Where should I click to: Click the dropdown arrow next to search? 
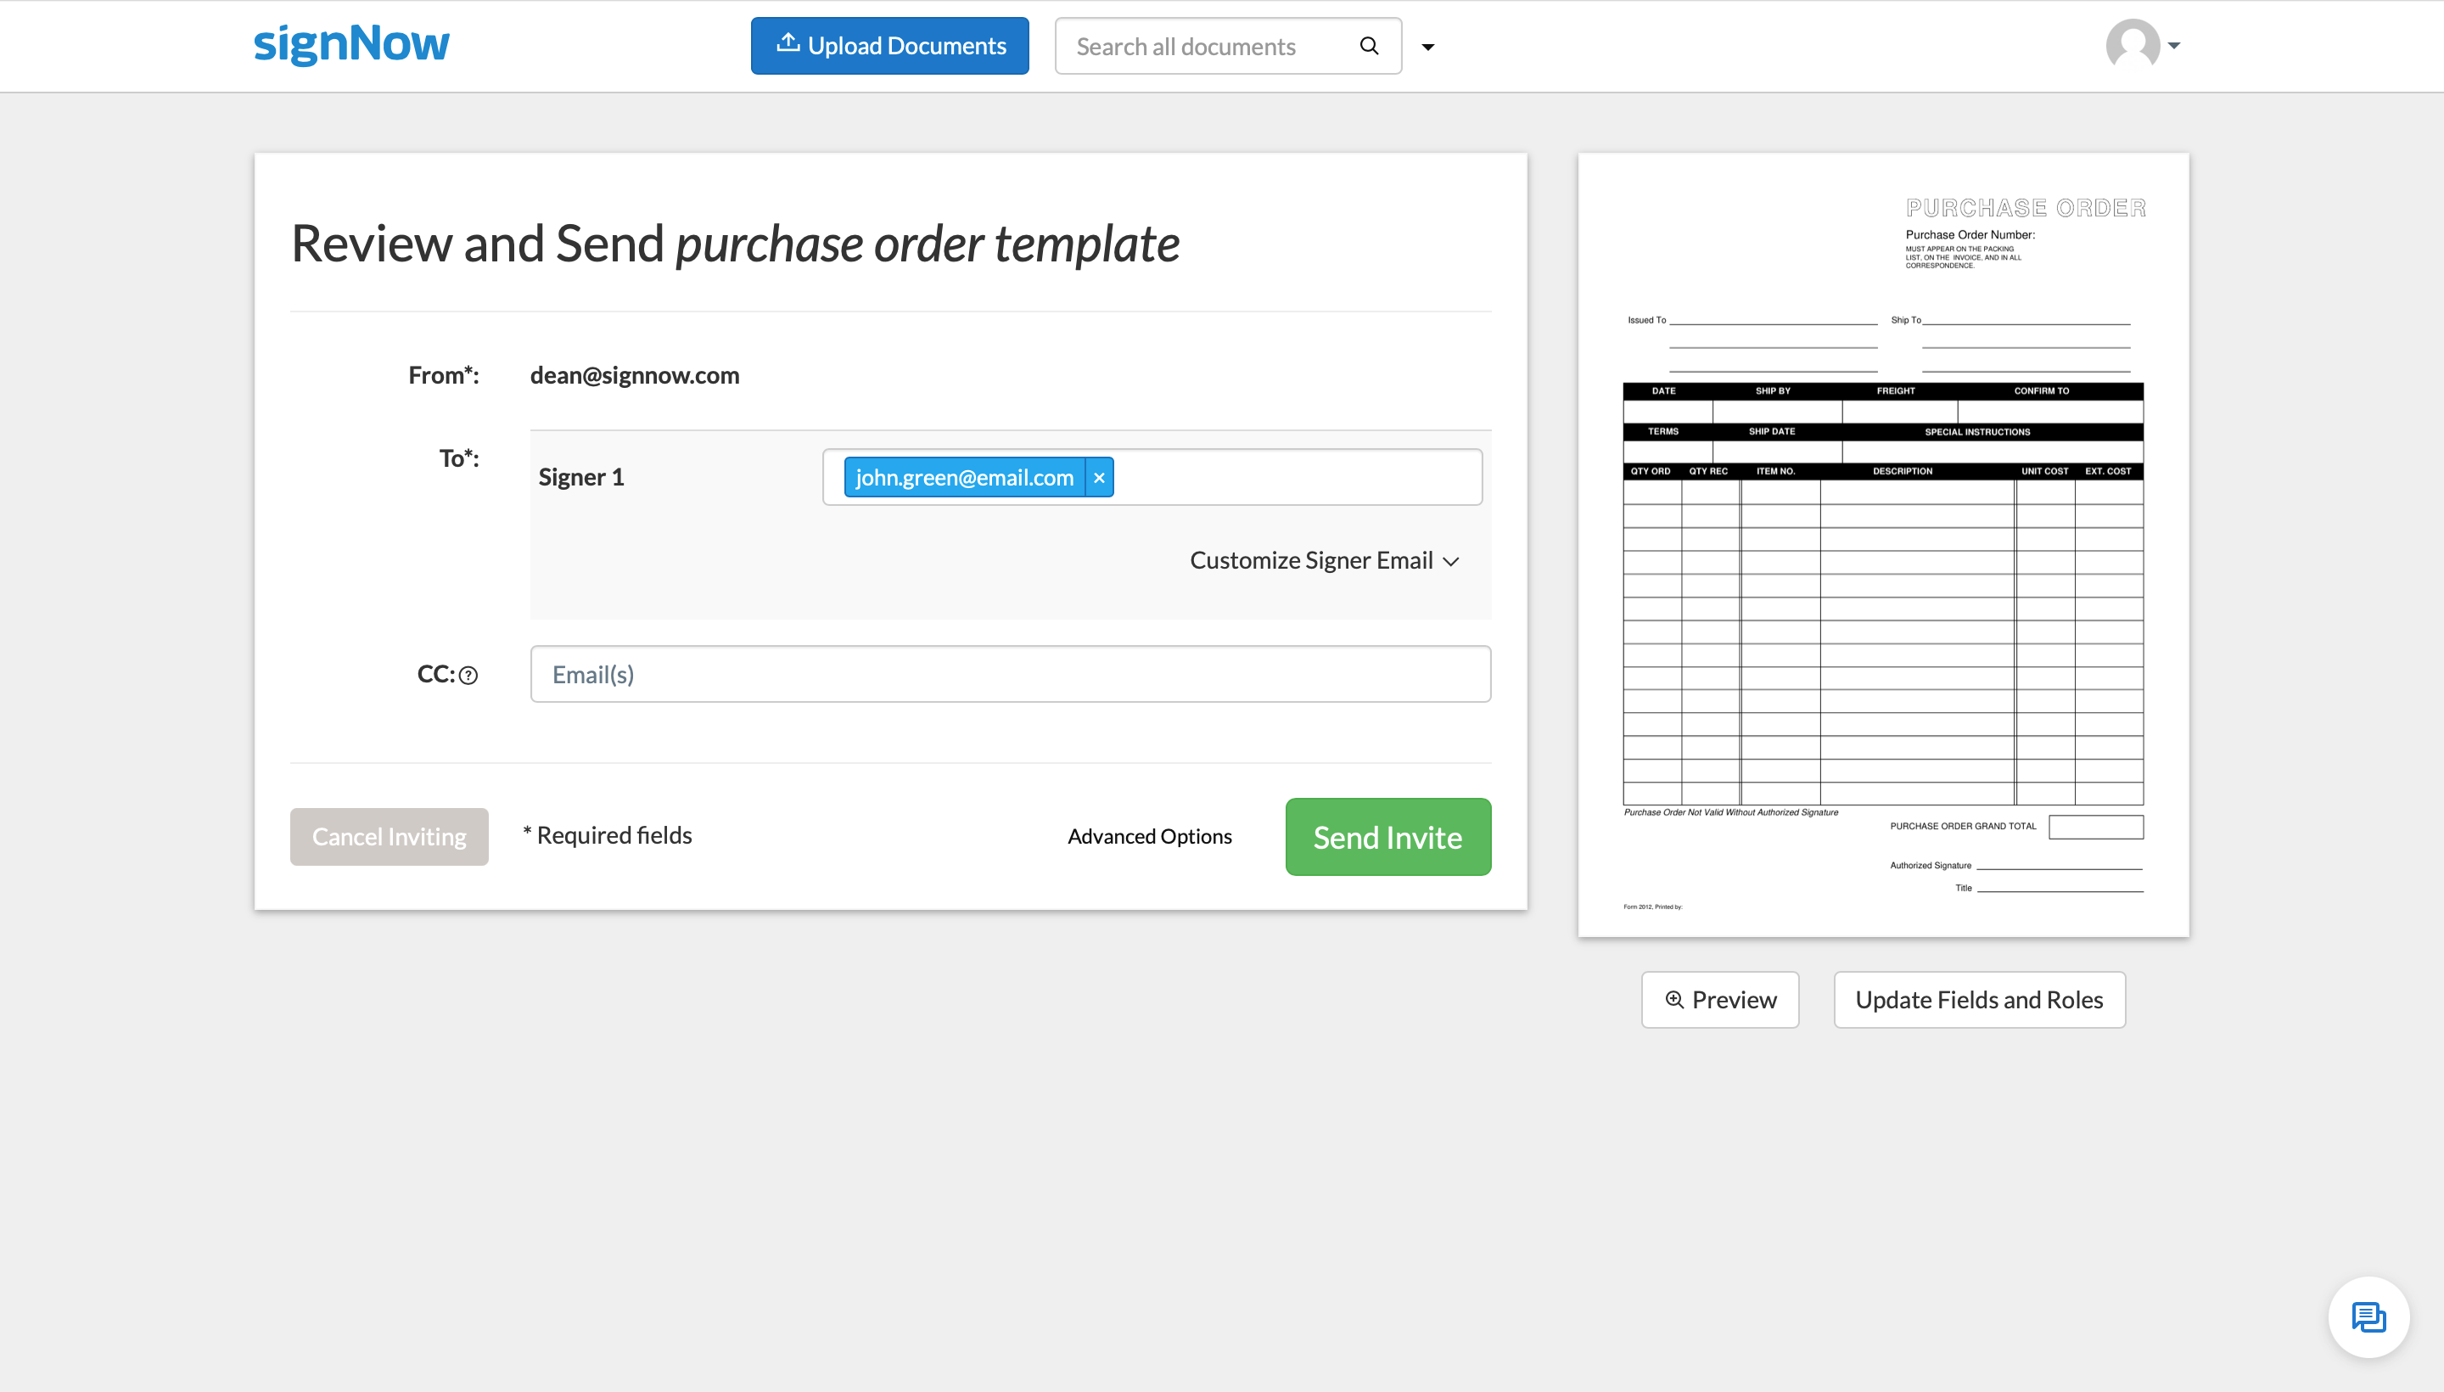click(x=1428, y=45)
